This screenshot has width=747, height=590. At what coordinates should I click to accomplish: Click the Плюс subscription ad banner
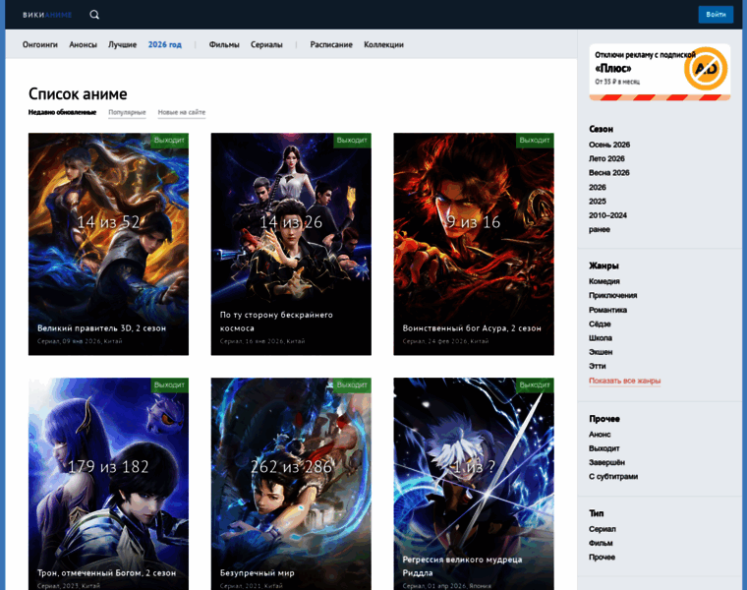[x=644, y=71]
